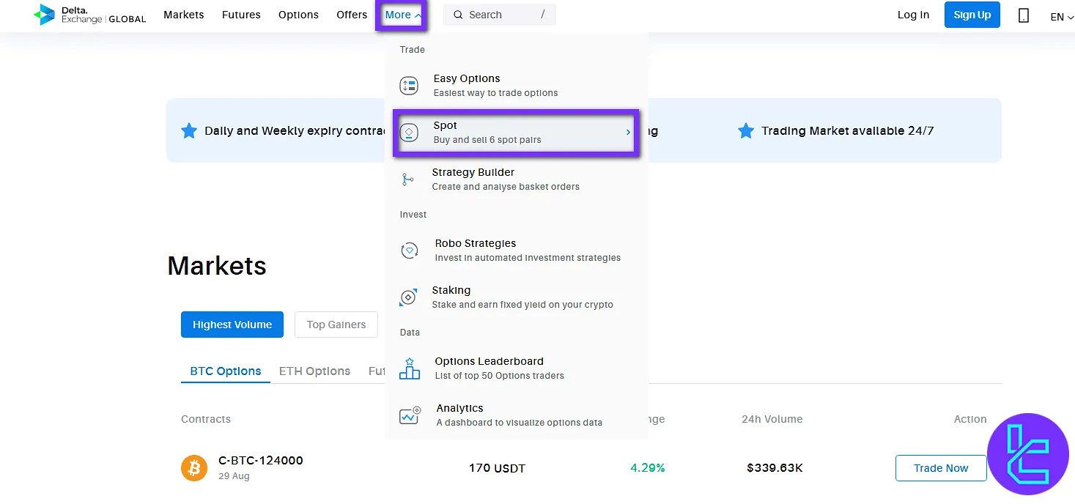Click Trade Now for C-BTC-124000
Screen dimensions: 1075x504
[x=941, y=468]
